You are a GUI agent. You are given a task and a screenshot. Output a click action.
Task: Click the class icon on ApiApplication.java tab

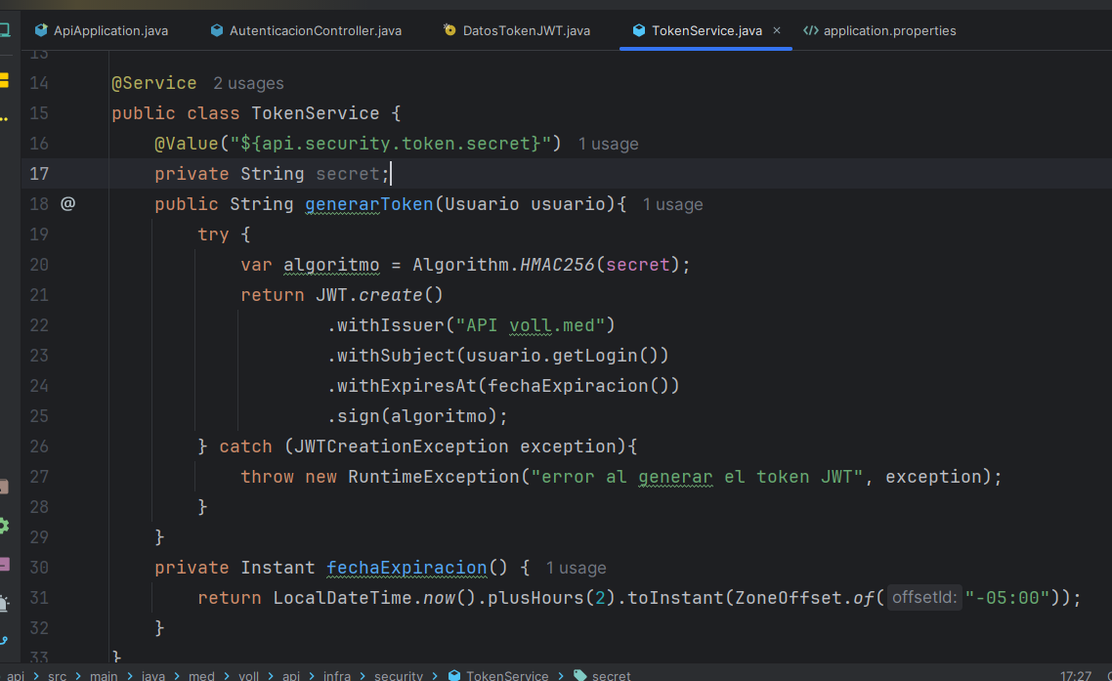click(41, 30)
